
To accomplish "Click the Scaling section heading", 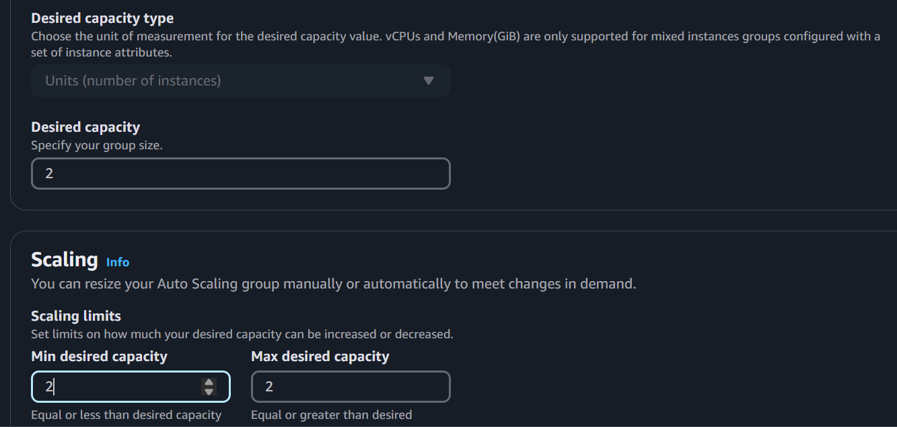I will click(x=65, y=260).
